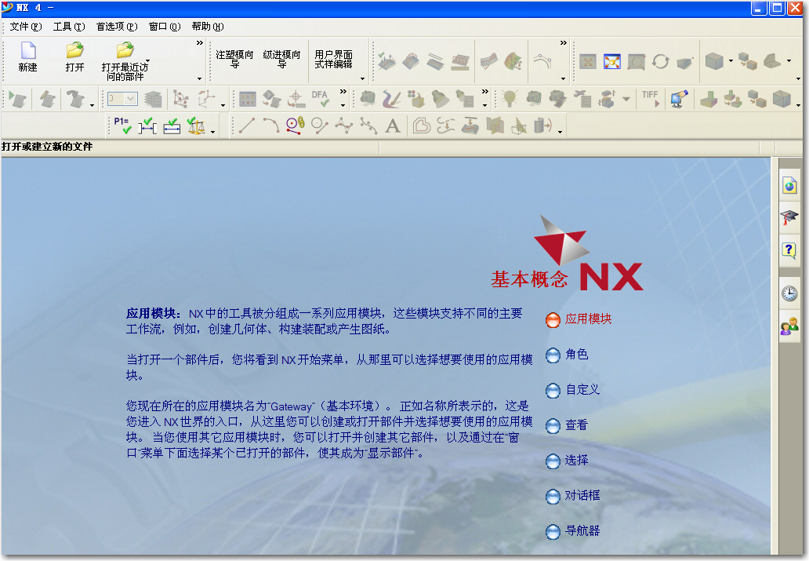Open the 工具 (Tools) menu
The image size is (809, 561).
[x=69, y=27]
